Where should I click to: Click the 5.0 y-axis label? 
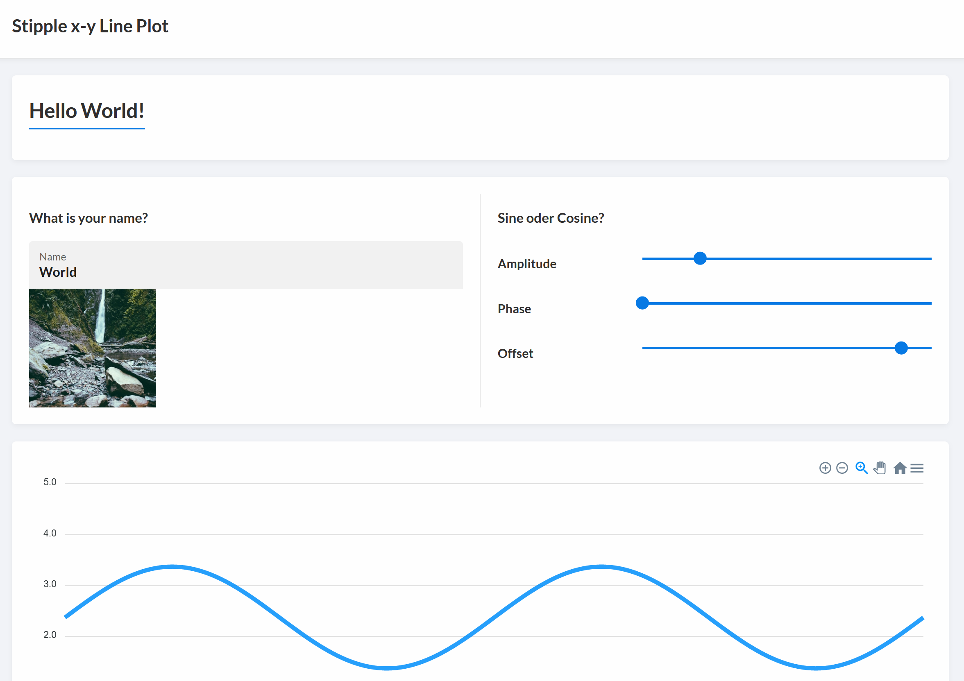[x=50, y=482]
